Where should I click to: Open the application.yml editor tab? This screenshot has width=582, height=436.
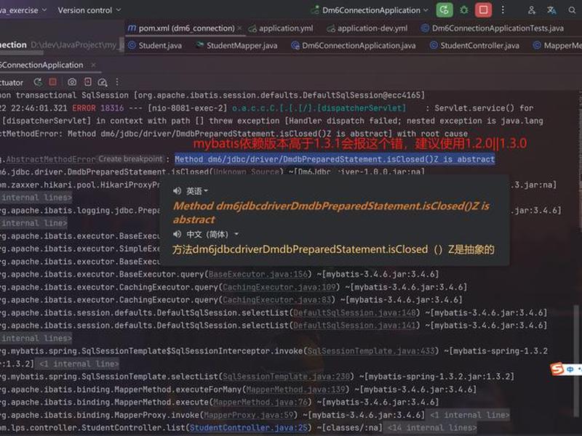point(282,28)
